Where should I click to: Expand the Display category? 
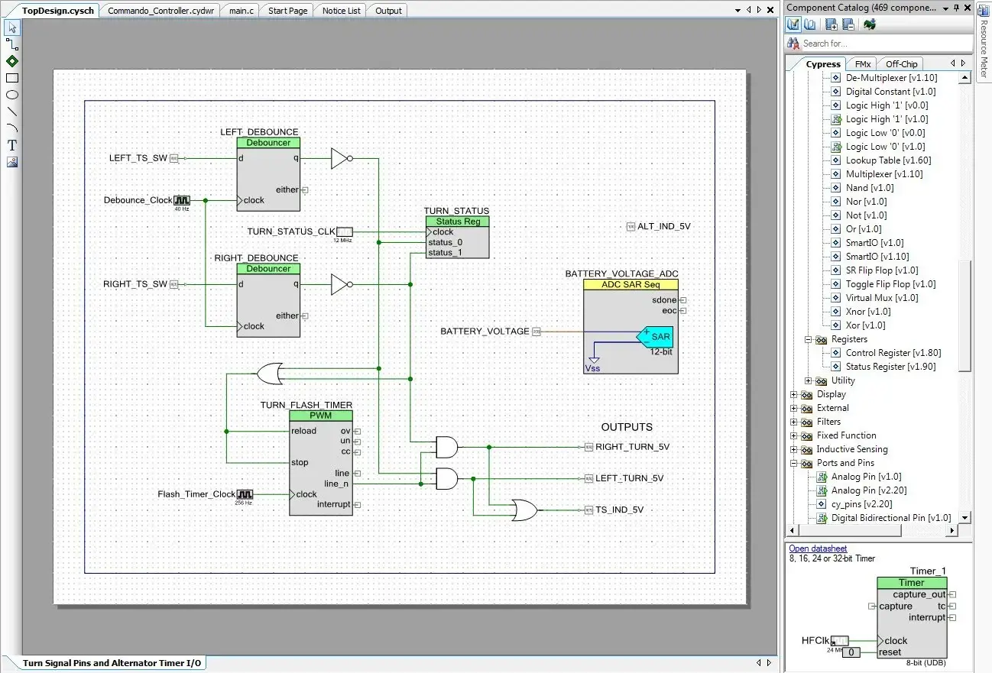tap(793, 394)
